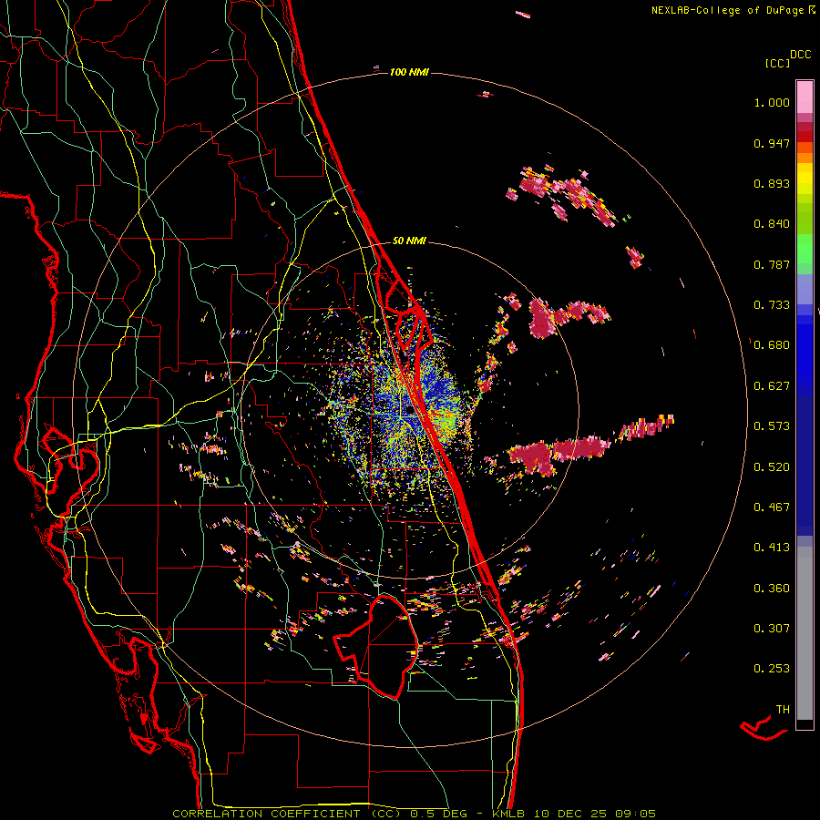The height and width of the screenshot is (820, 820).
Task: Click the [CC] units label
Action: coord(778,63)
